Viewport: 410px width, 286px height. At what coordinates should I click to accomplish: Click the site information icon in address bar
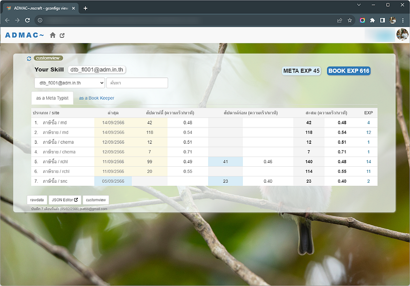pyautogui.click(x=40, y=20)
